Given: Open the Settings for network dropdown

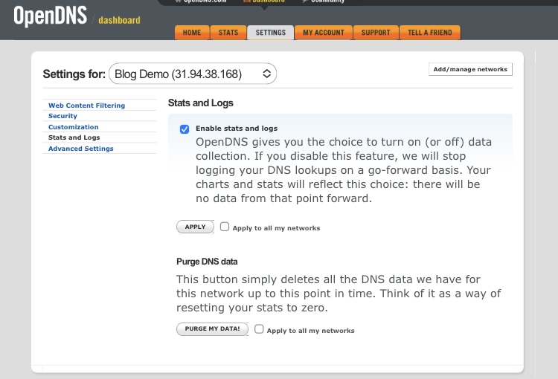Looking at the screenshot, I should pyautogui.click(x=193, y=74).
